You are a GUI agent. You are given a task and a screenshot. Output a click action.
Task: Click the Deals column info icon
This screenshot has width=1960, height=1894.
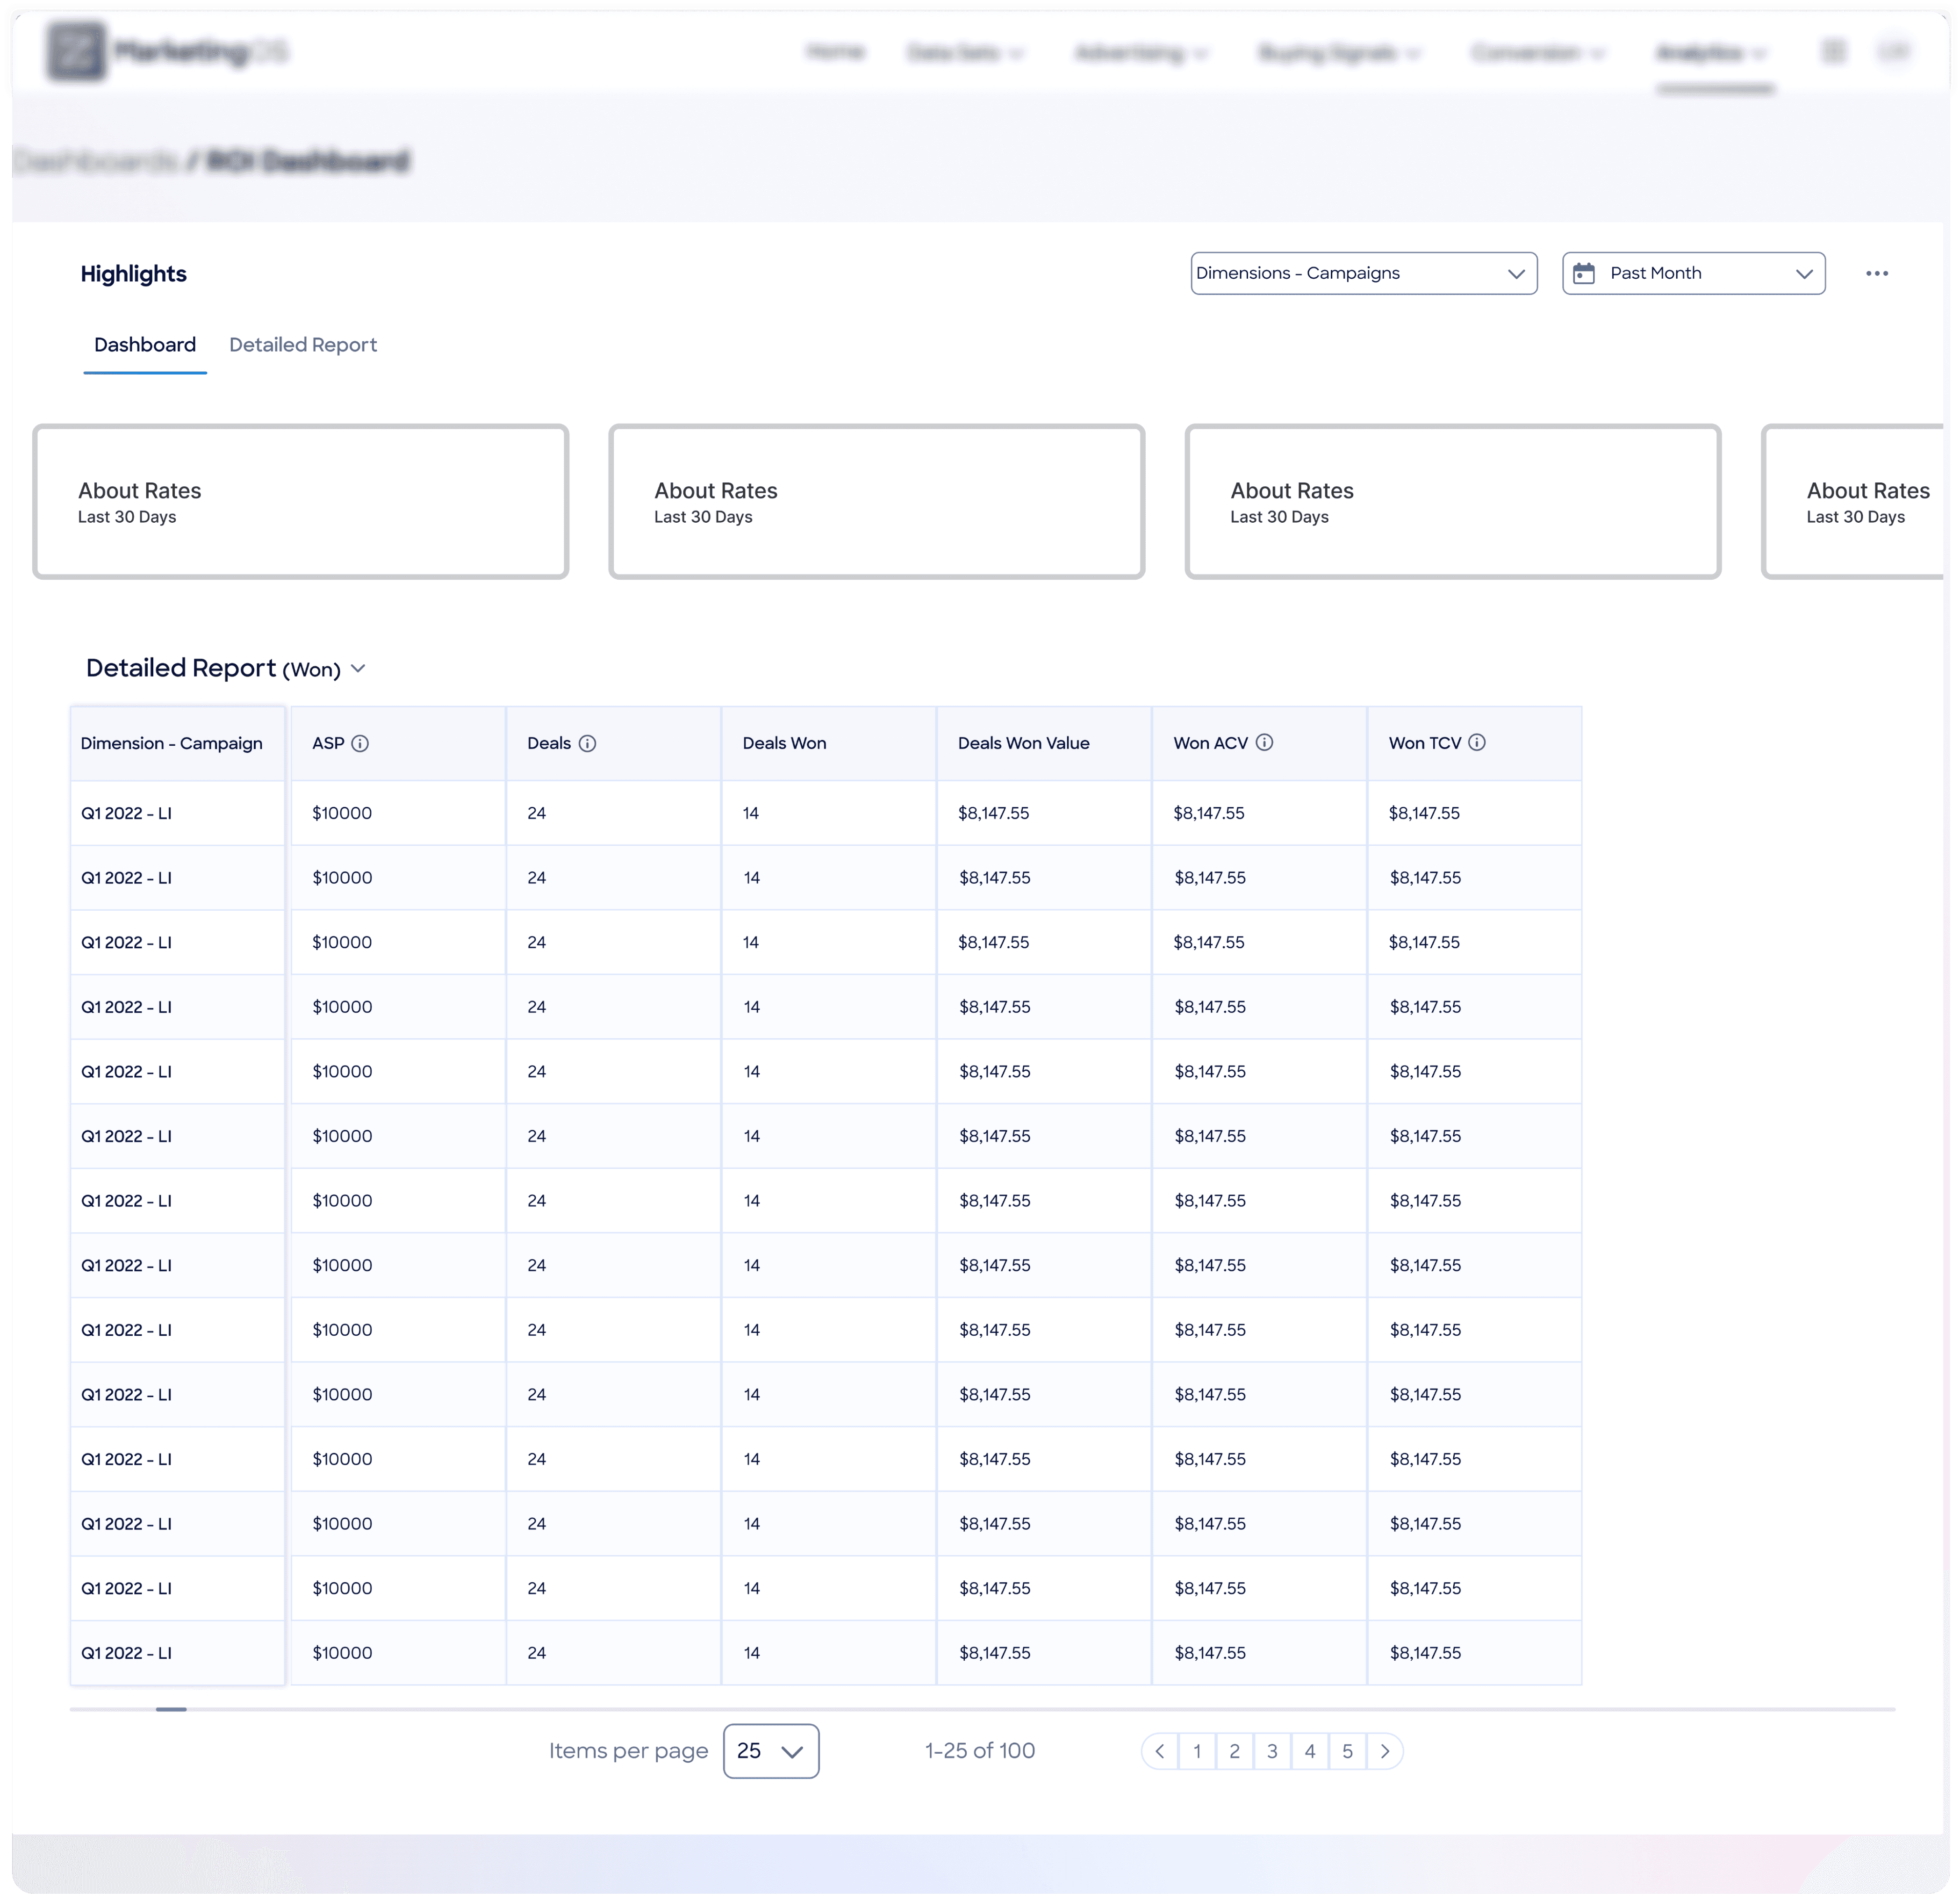(x=587, y=743)
